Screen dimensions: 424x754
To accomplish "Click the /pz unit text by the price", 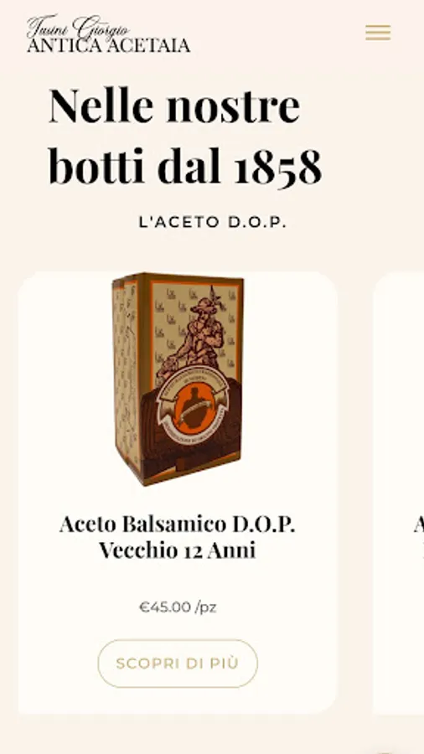I will click(x=206, y=607).
